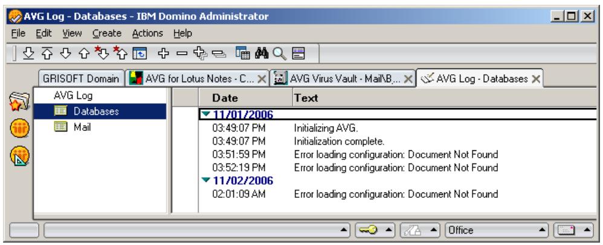This screenshot has width=603, height=245.
Task: Click the navigate-to-last-document arrow icon
Action: pyautogui.click(x=28, y=53)
